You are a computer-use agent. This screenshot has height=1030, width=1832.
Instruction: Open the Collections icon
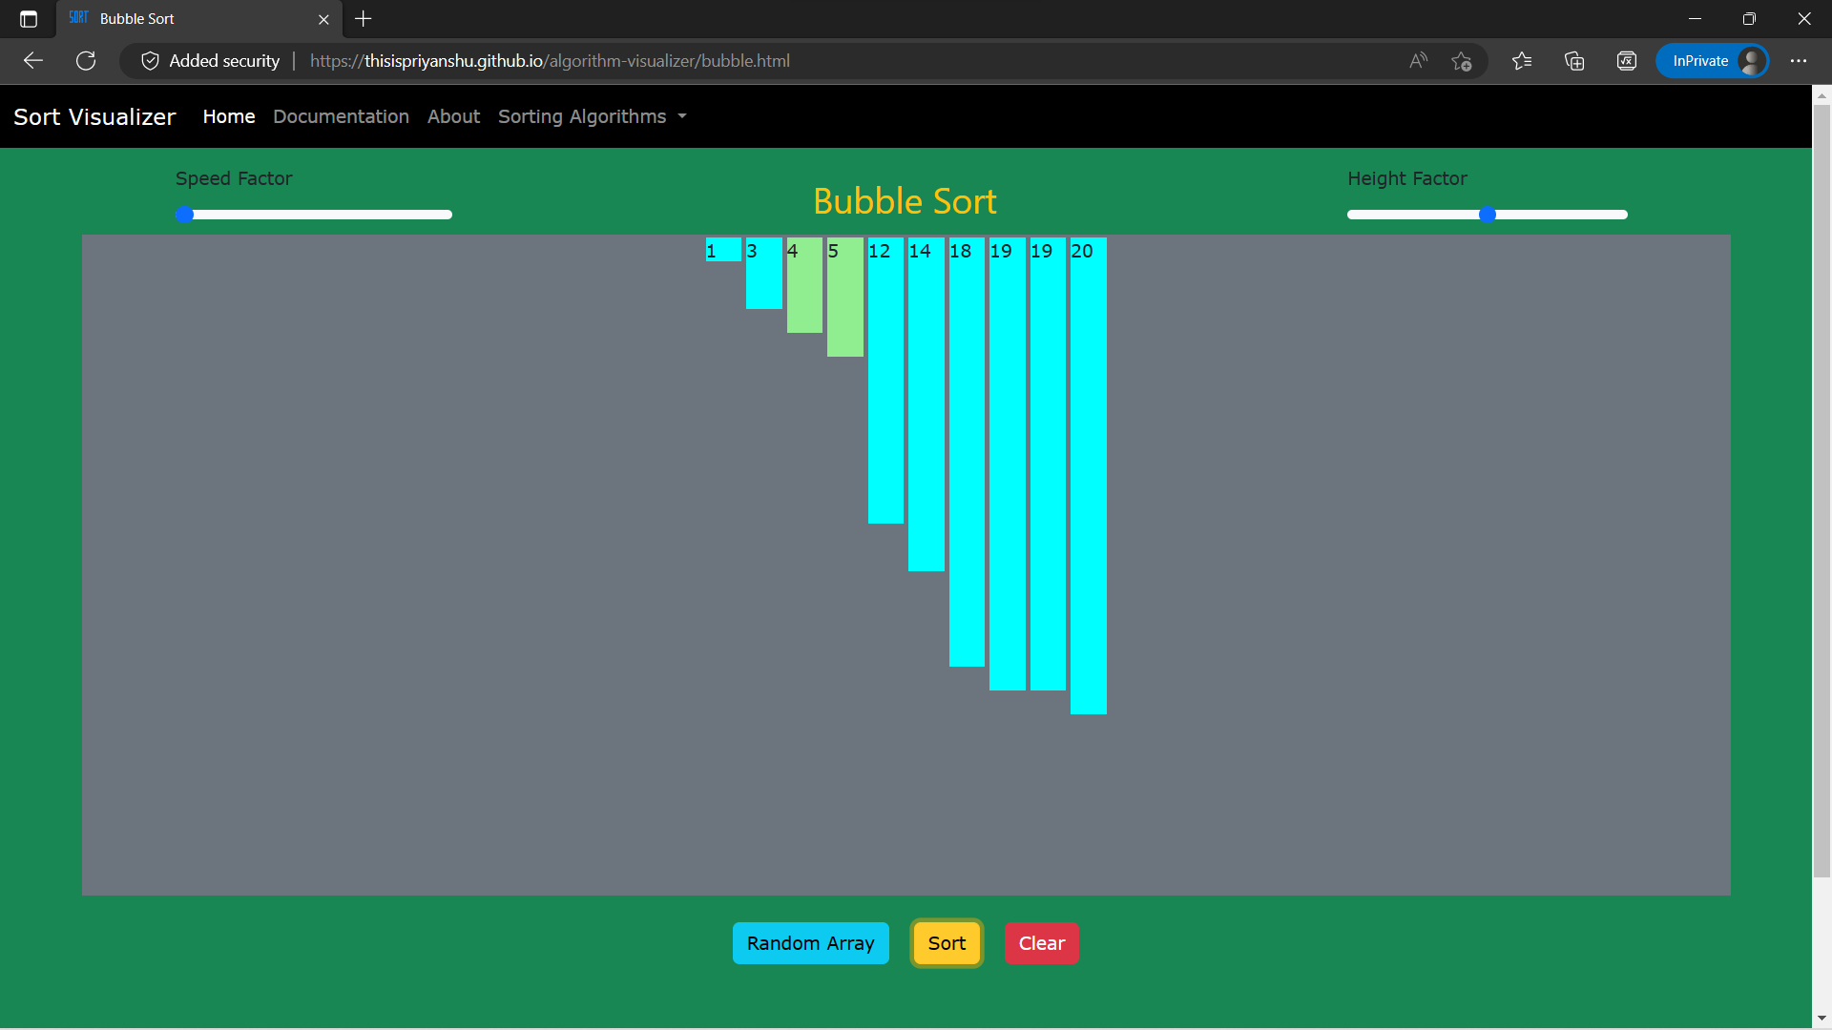click(x=1574, y=61)
